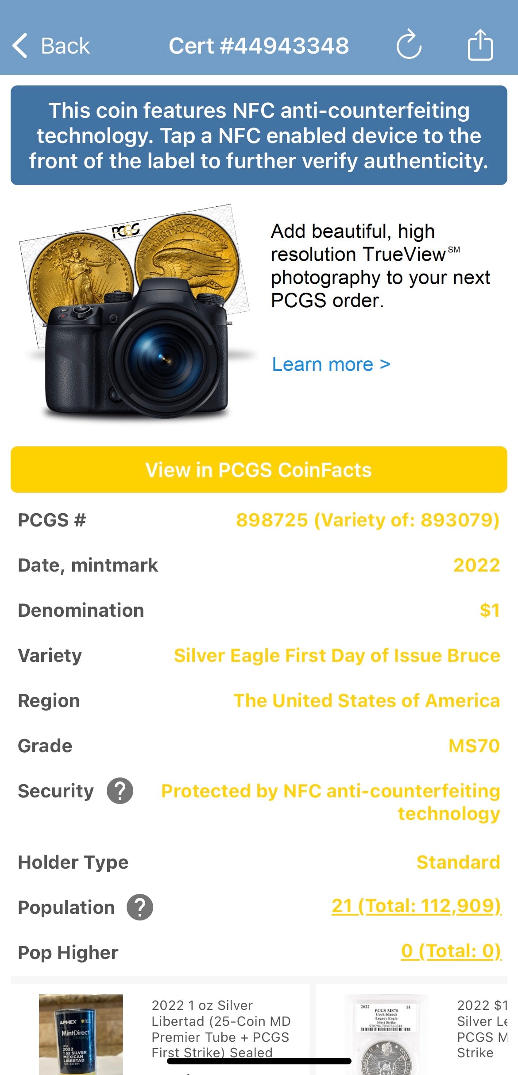518x1075 pixels.
Task: Open the Silver Libertad tube thumbnail
Action: (x=81, y=1034)
